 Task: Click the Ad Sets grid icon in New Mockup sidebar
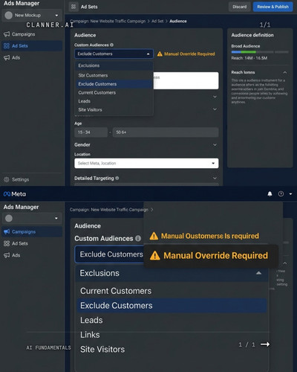[7, 46]
